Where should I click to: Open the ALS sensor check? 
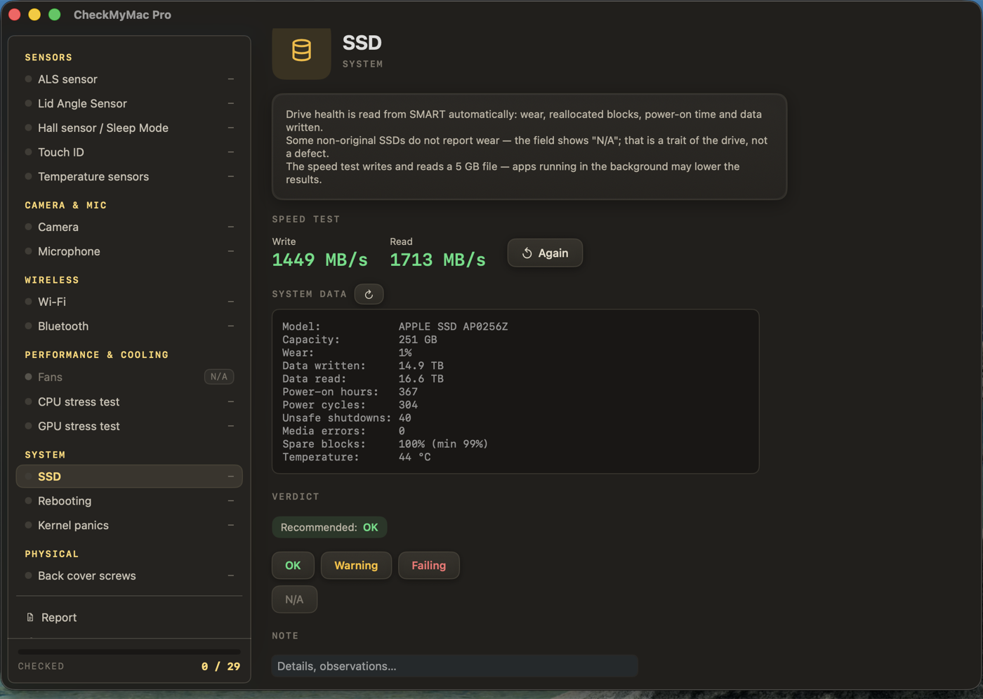click(x=129, y=79)
